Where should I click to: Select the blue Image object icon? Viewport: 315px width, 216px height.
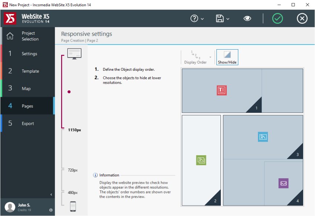click(263, 137)
